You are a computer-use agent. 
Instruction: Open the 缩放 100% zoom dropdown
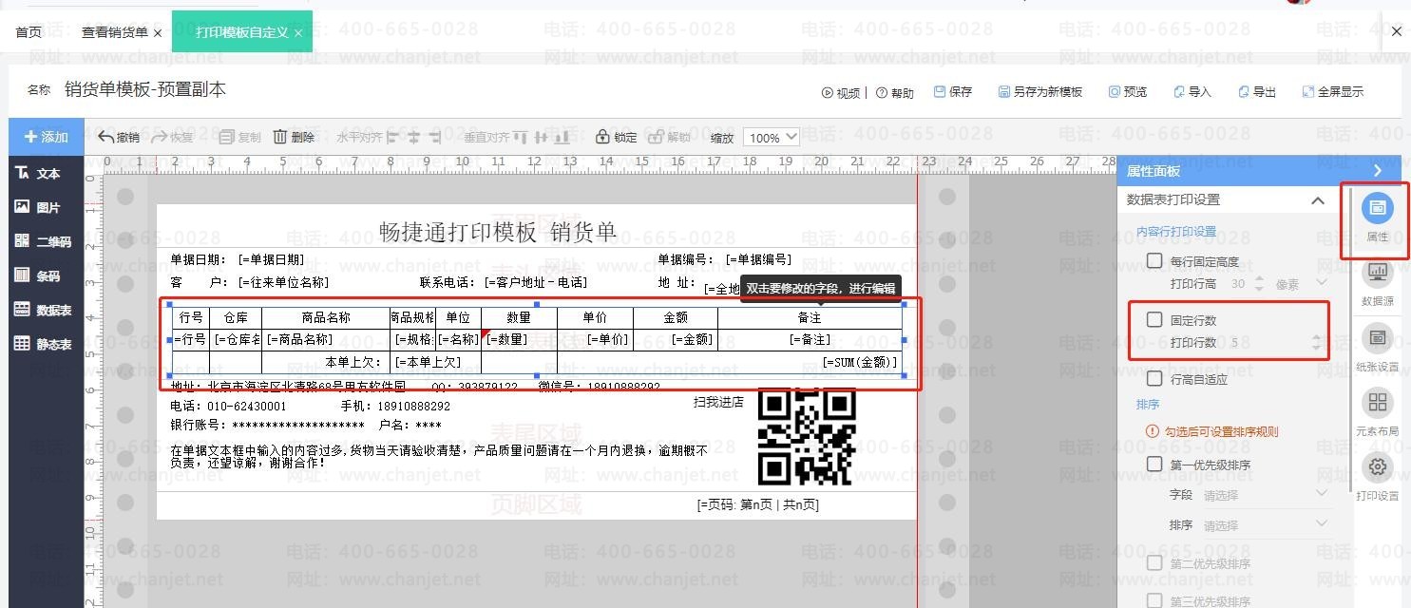(x=771, y=138)
